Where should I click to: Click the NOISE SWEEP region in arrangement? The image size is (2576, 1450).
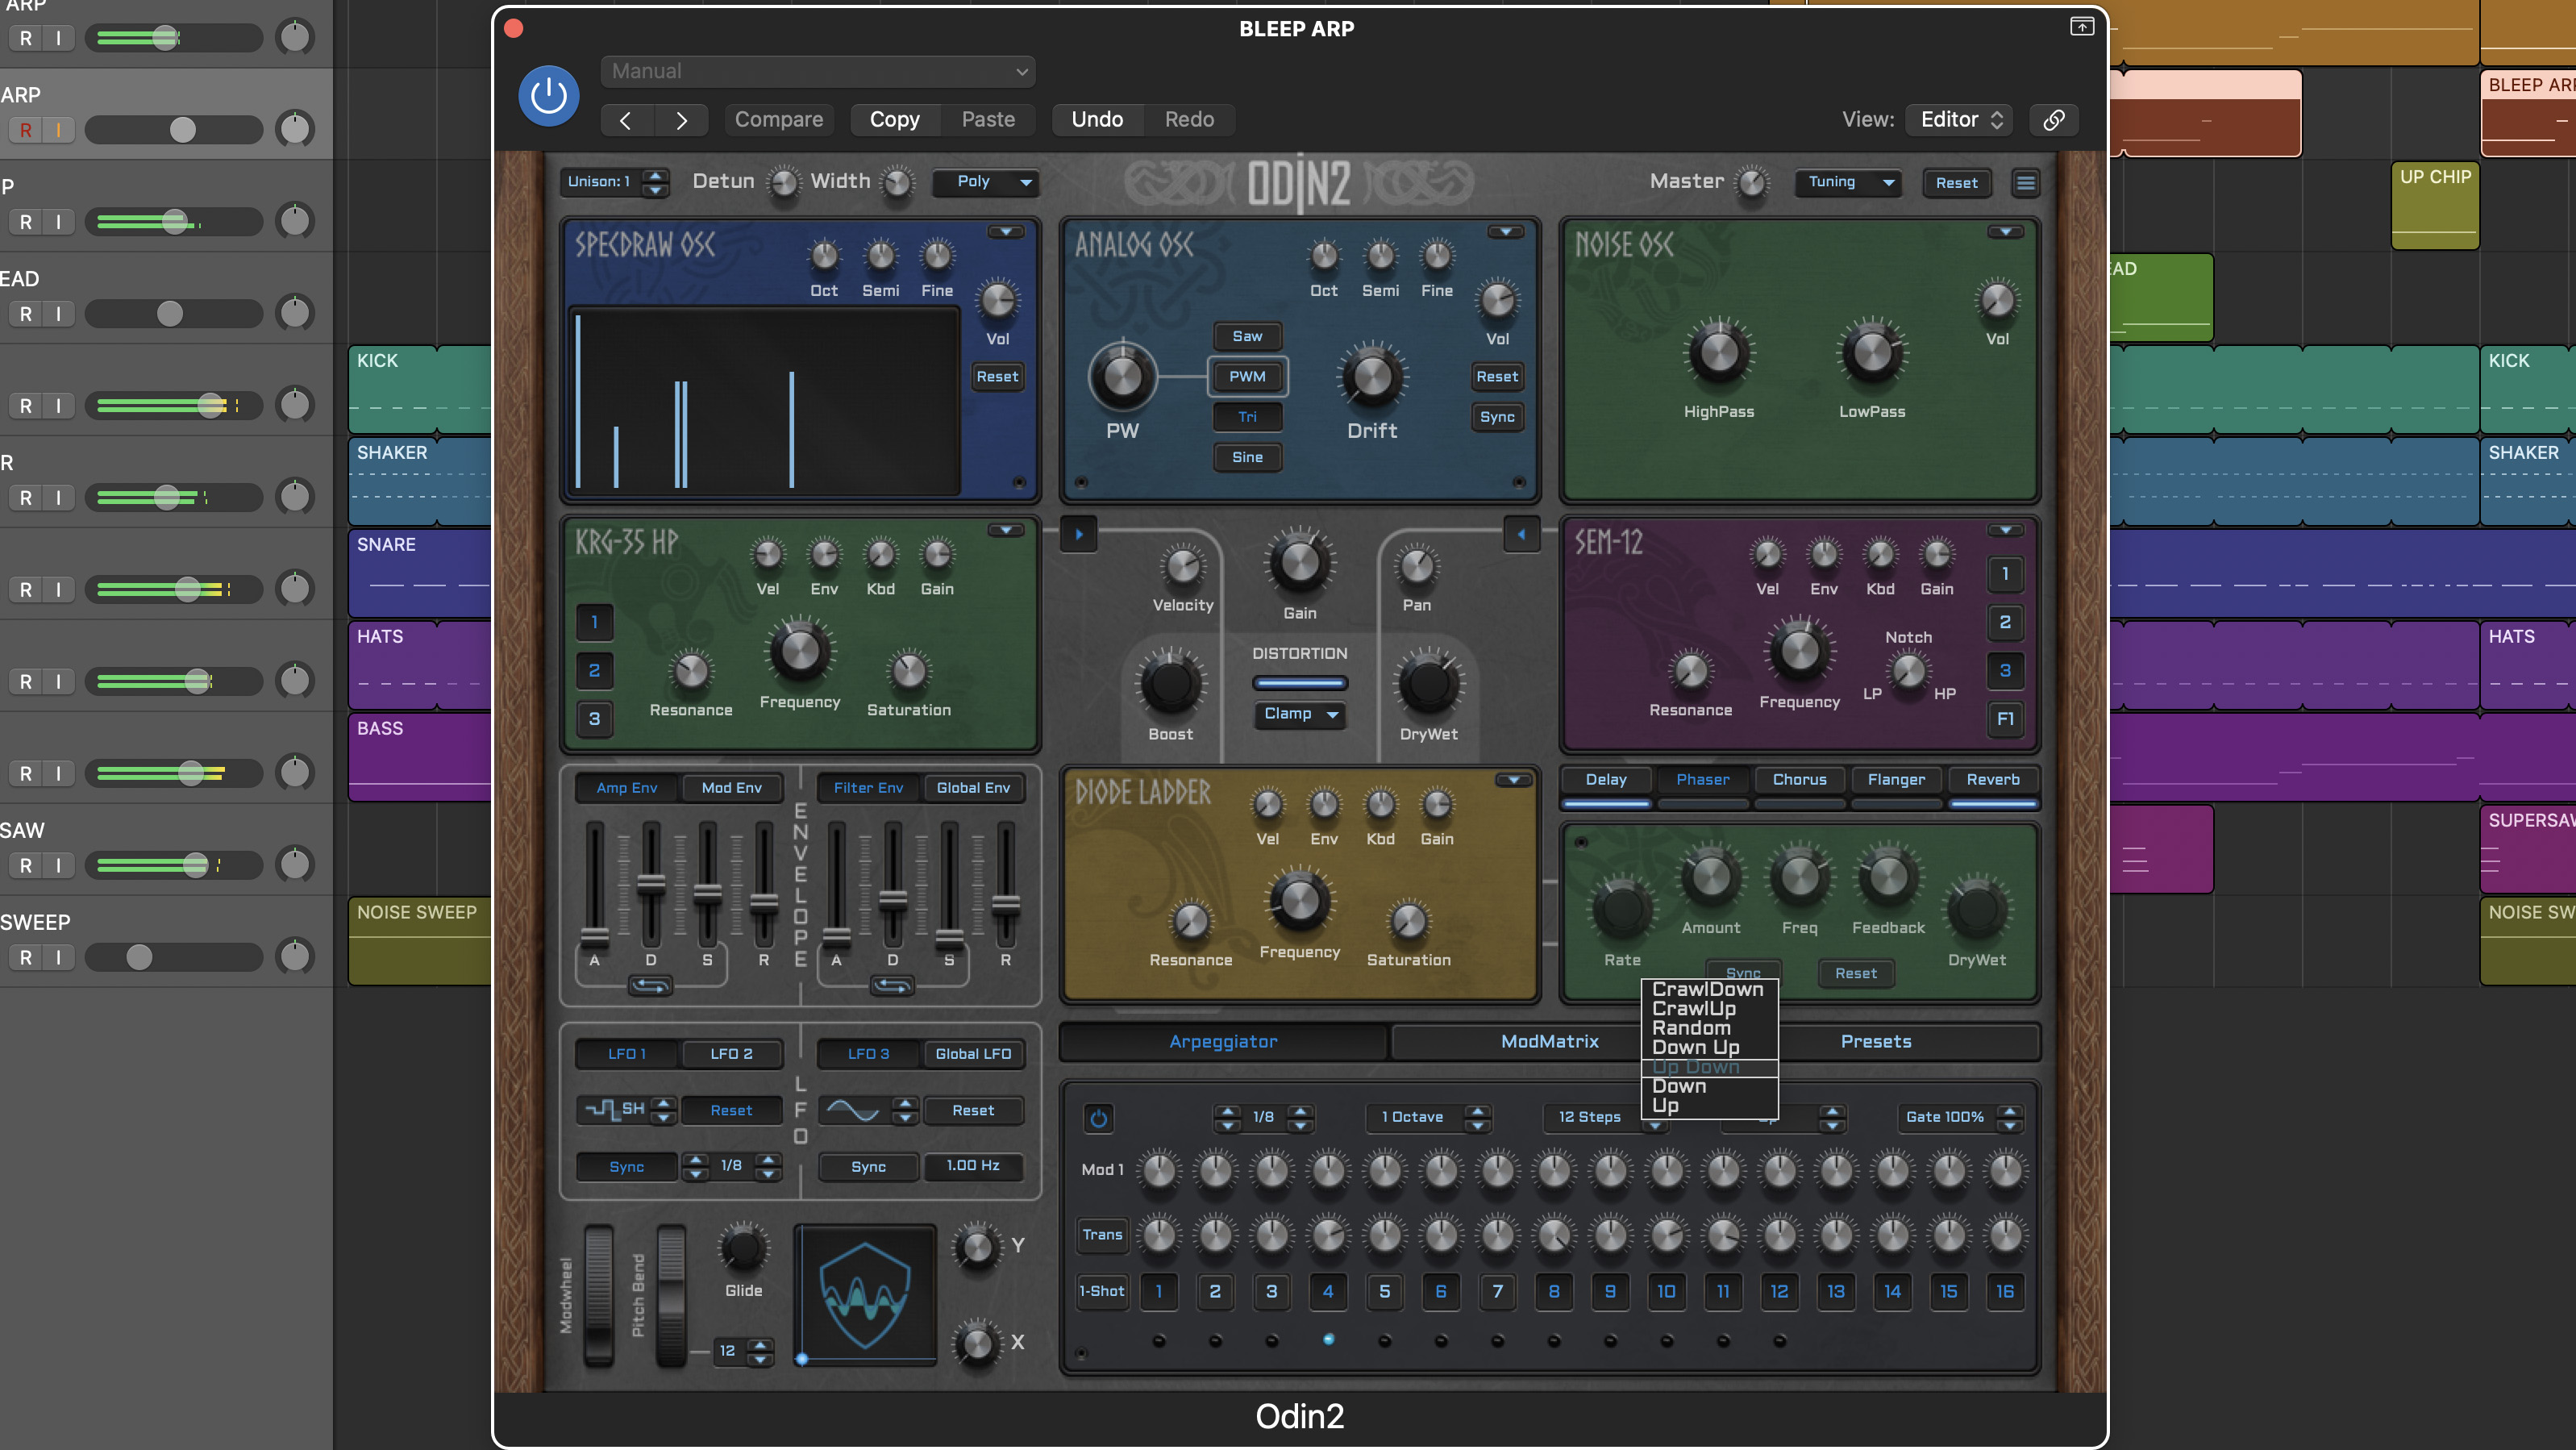click(418, 940)
